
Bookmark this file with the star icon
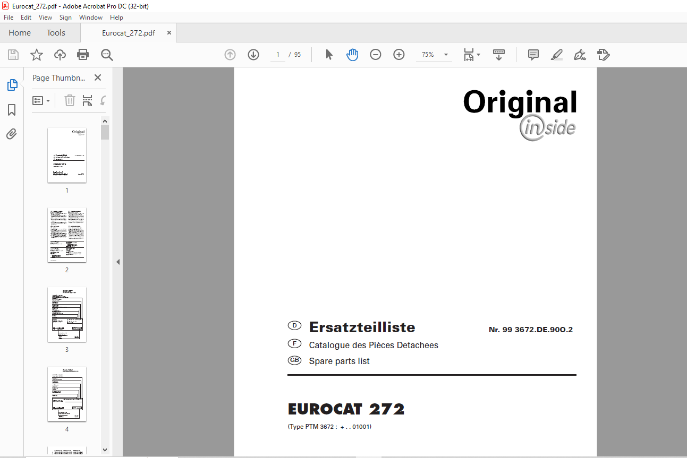(36, 55)
